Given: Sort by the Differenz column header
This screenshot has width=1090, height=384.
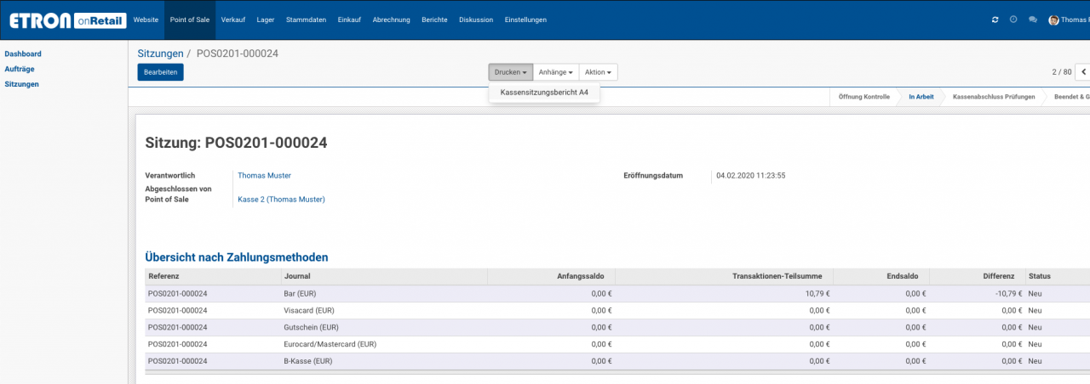Looking at the screenshot, I should 978,276.
